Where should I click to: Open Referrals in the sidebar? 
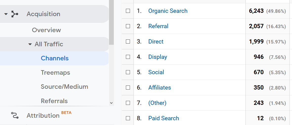54,101
